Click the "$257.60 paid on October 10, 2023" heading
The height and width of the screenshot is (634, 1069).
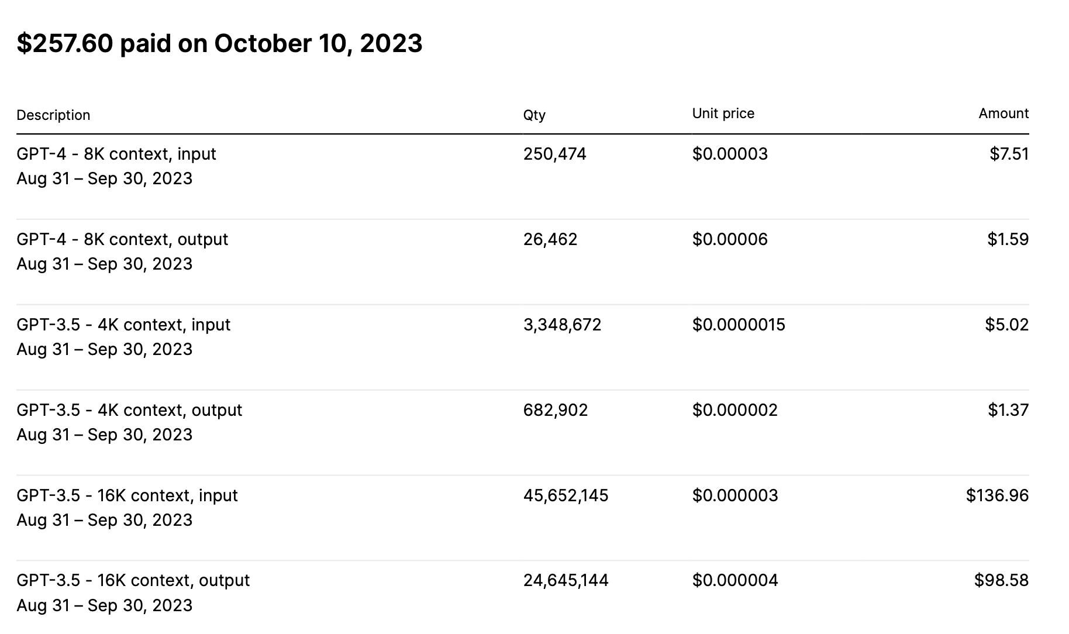(x=219, y=44)
